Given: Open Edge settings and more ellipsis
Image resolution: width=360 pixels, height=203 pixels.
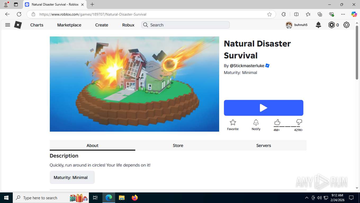Looking at the screenshot, I should click(343, 14).
